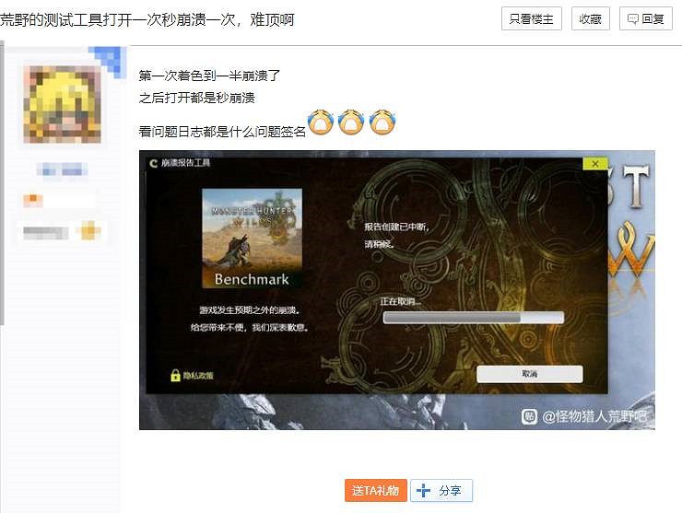Click the line 之后打开都是秒崩溃
The image size is (682, 513).
pyautogui.click(x=196, y=98)
